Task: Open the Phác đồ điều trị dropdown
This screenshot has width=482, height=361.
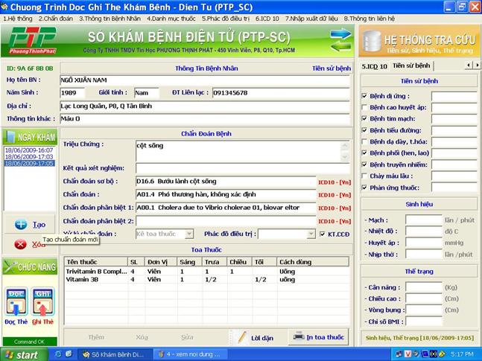Action: coord(312,234)
